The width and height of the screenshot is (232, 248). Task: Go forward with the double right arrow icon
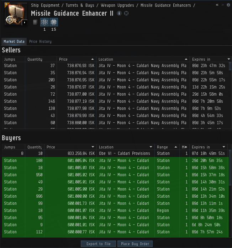(223, 5)
